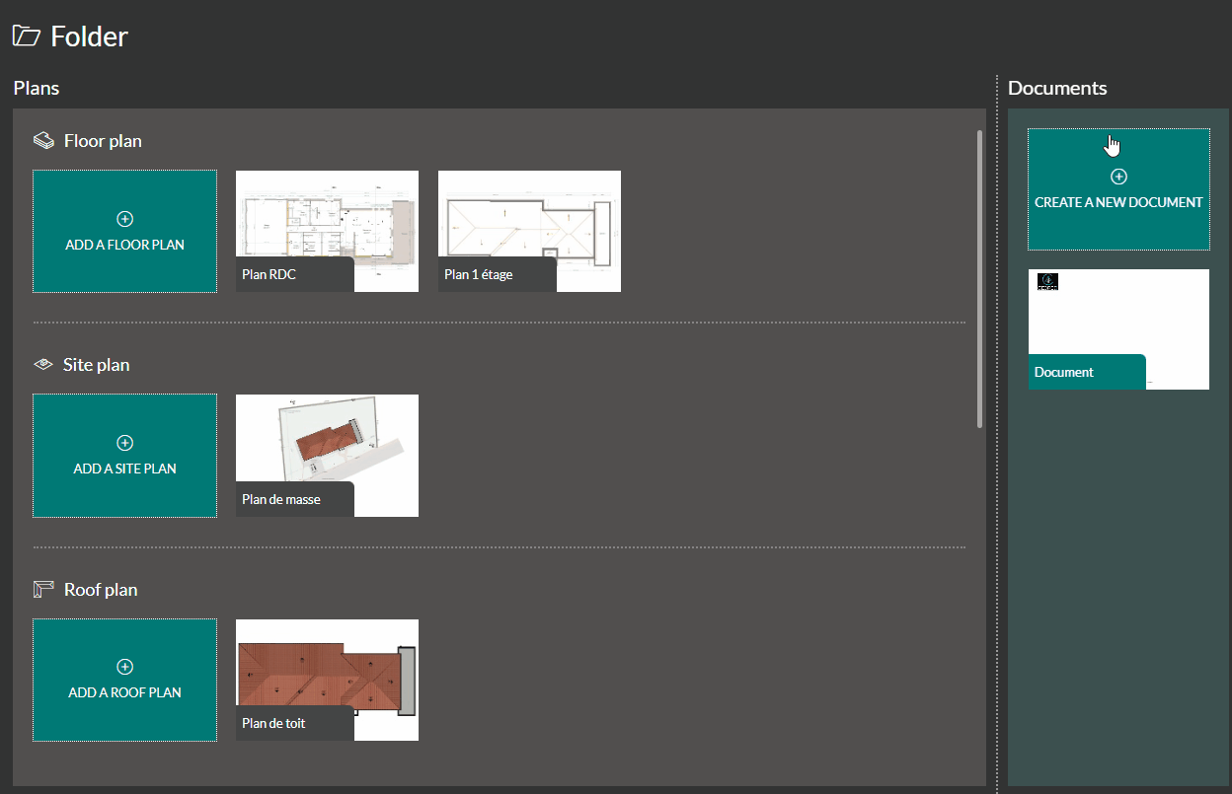Click the plus icon in Add a Roof Plan

(124, 667)
